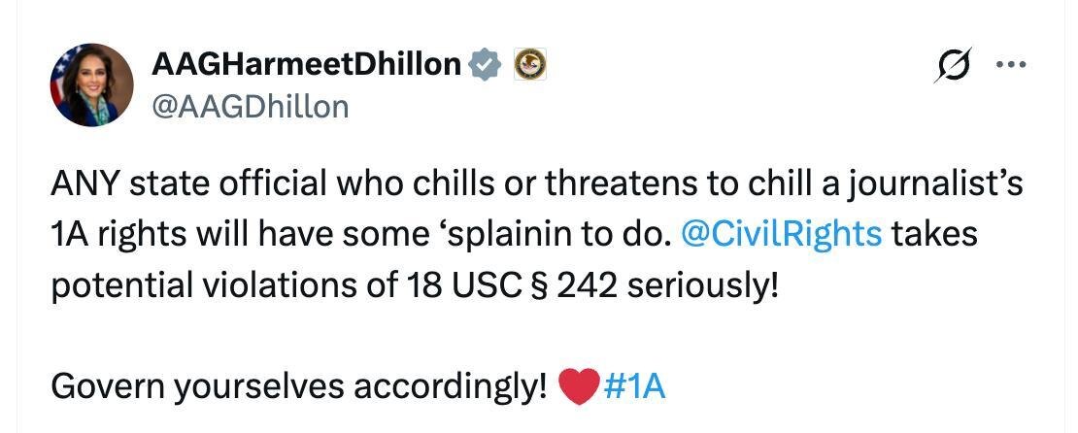The width and height of the screenshot is (1078, 433).
Task: Click the @AAGDhillon handle
Action: click(x=250, y=106)
